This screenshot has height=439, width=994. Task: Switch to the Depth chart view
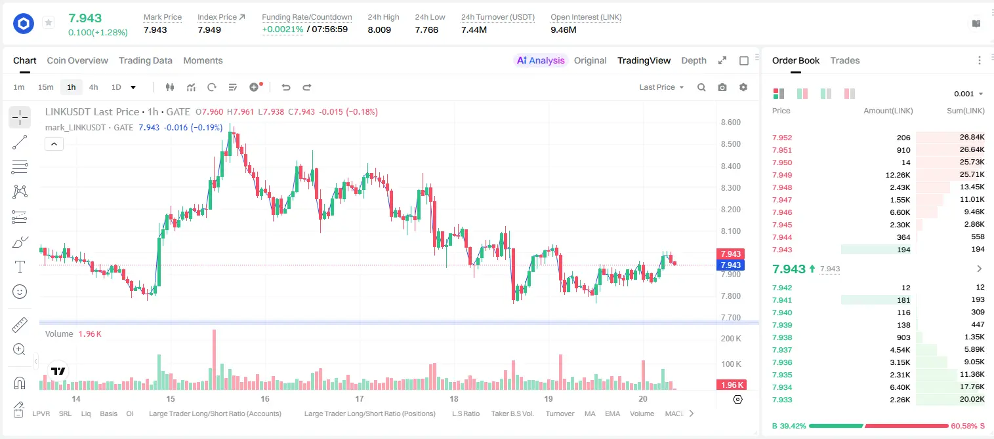click(x=694, y=60)
